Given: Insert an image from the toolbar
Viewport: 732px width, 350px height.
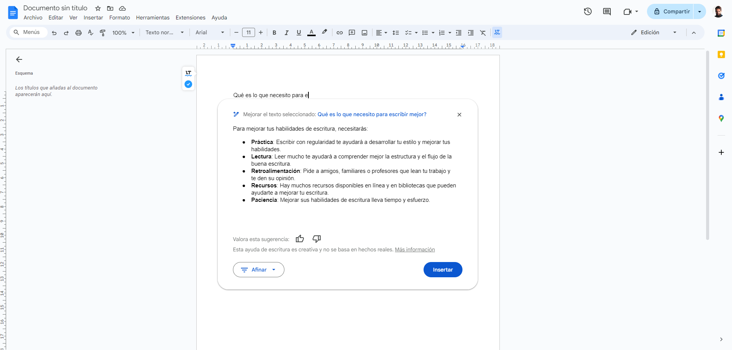Looking at the screenshot, I should tap(364, 33).
